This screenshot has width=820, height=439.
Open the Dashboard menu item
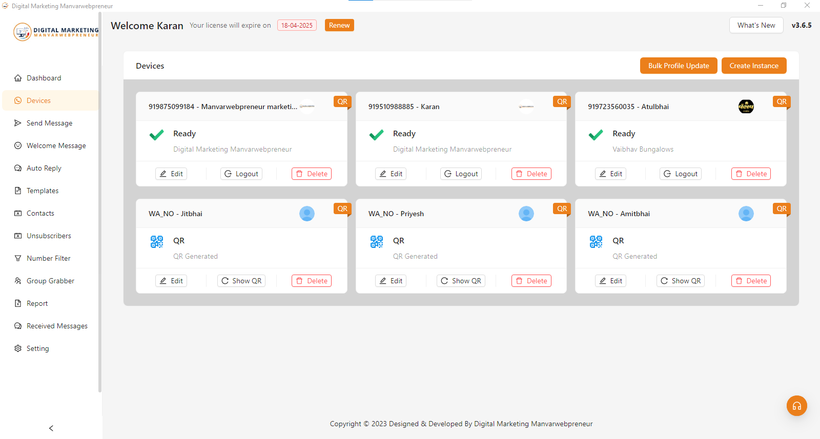coord(44,78)
